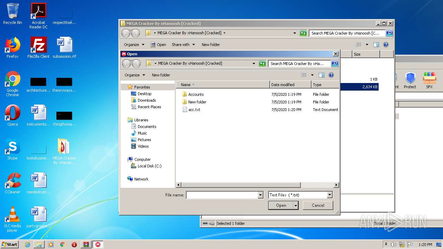This screenshot has height=249, width=443.
Task: Click Libraries header in navigation pane
Action: [x=138, y=120]
